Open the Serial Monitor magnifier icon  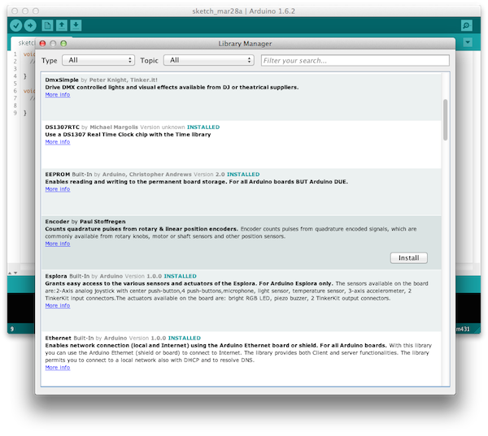(467, 25)
